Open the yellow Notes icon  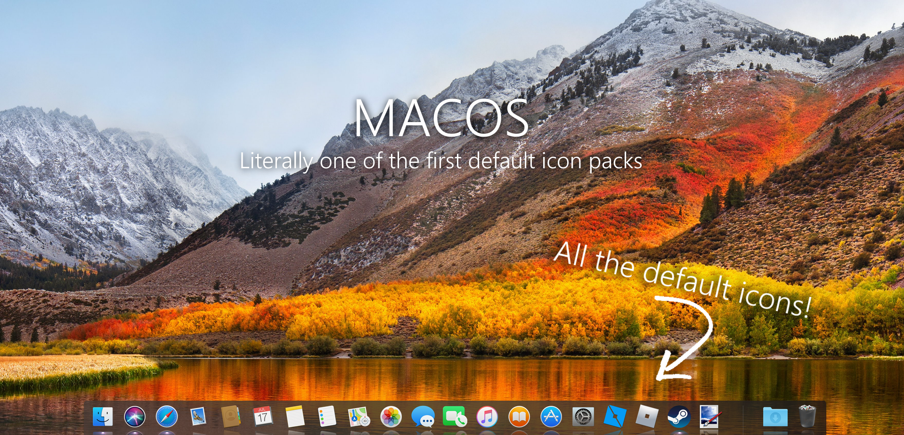point(295,417)
